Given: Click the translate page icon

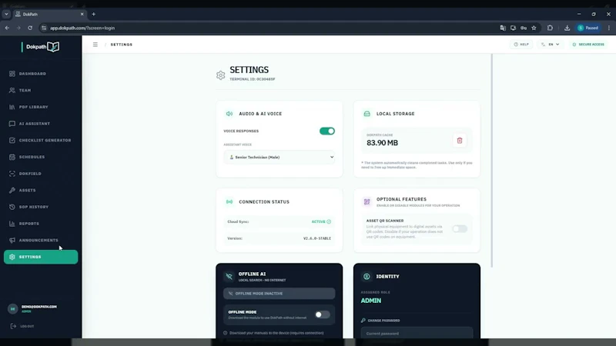Looking at the screenshot, I should 503,28.
